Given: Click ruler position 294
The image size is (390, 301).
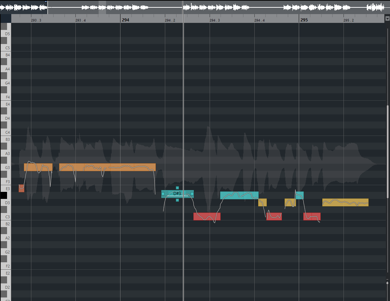Looking at the screenshot, I should [x=125, y=20].
